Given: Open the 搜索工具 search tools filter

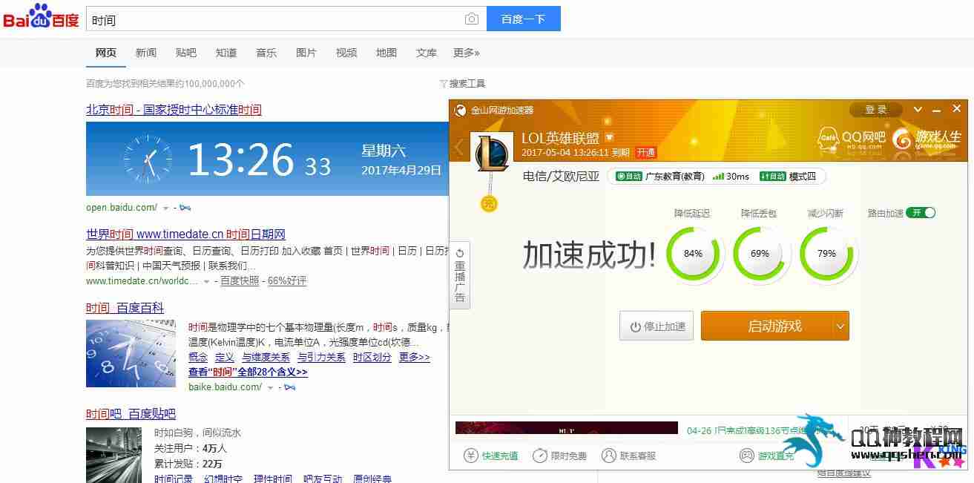Looking at the screenshot, I should coord(462,84).
